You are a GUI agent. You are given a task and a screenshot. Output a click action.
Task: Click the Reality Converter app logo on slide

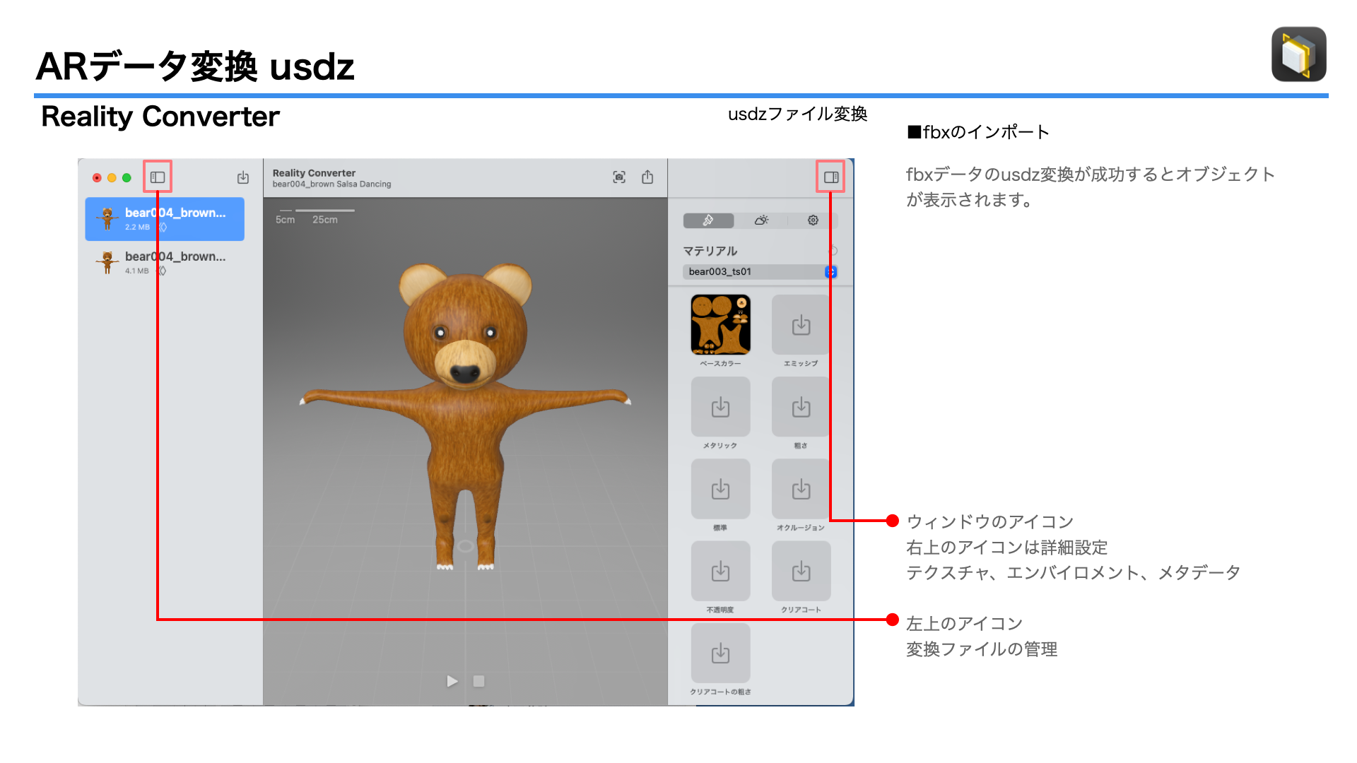click(1299, 54)
